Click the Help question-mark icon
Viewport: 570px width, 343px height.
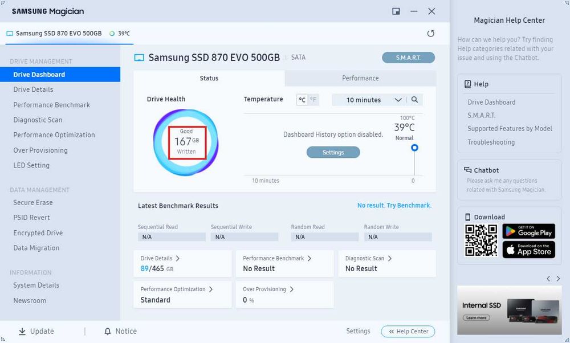[x=468, y=84]
